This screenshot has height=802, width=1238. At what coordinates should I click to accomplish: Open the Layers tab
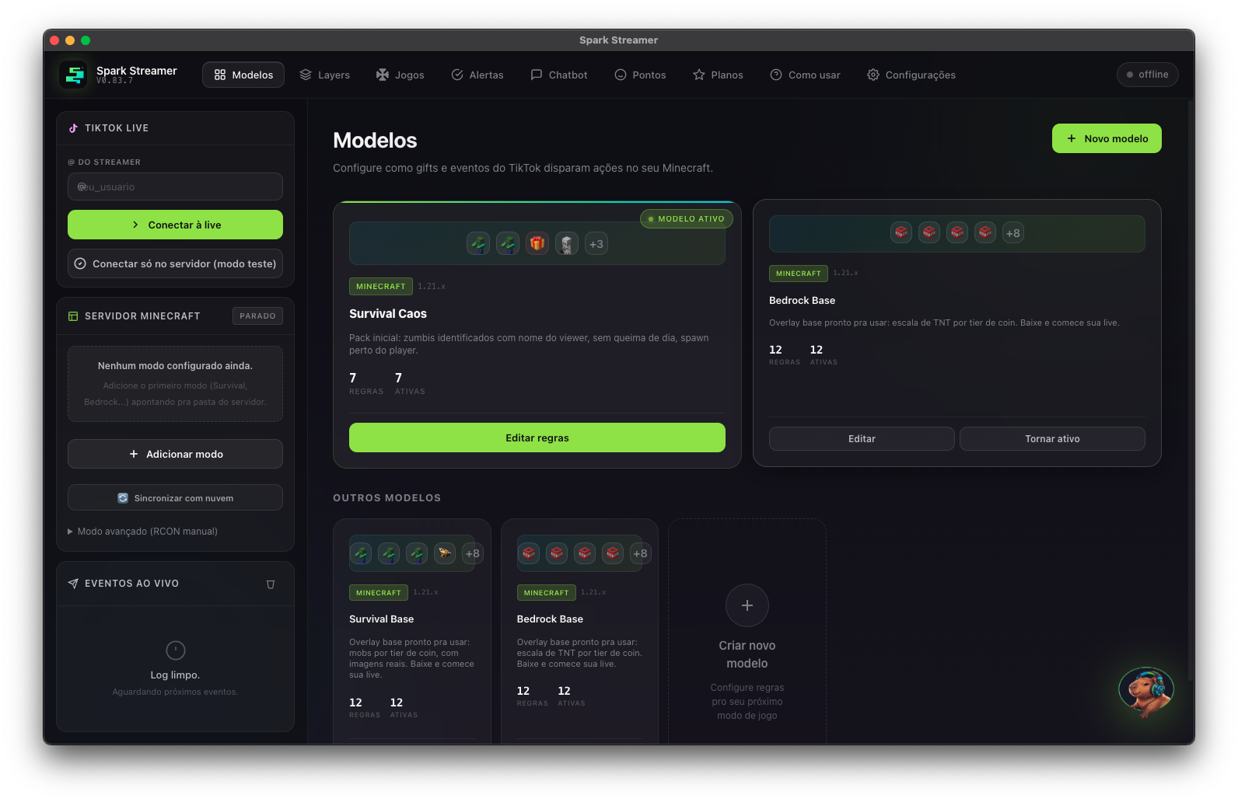click(x=325, y=75)
